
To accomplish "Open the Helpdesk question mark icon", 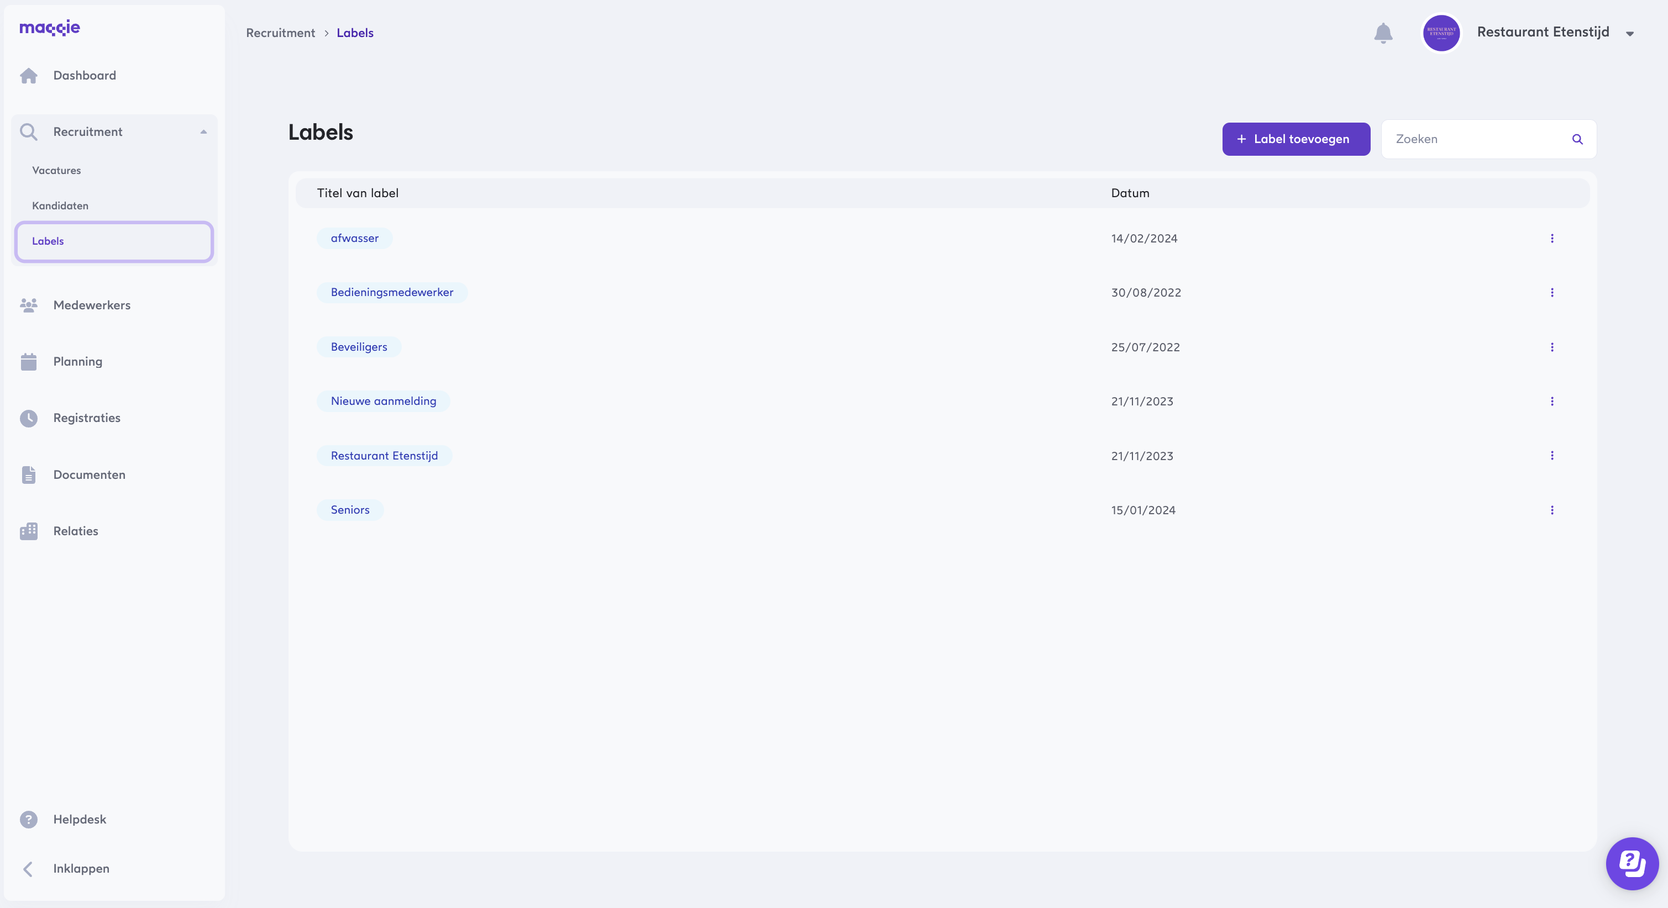I will 29,819.
